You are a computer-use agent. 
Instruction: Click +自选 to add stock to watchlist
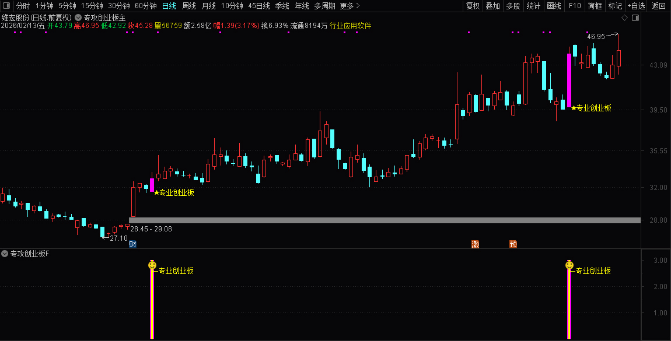(637, 6)
